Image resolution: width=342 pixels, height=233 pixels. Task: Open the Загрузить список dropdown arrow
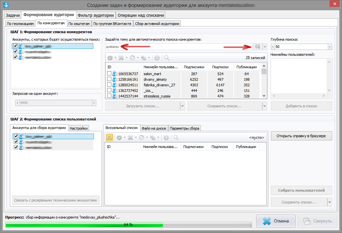[x=183, y=106]
